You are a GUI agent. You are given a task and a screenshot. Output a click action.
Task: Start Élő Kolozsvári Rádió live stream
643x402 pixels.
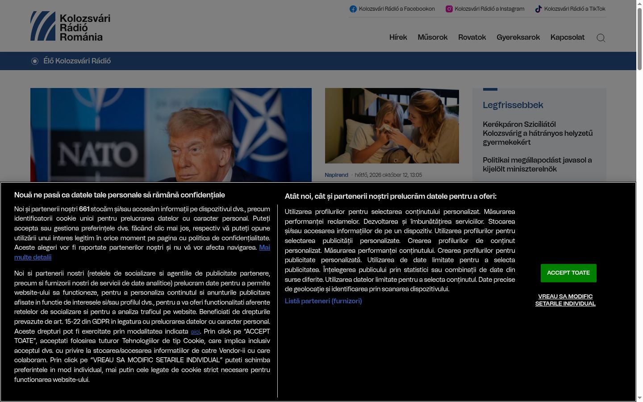[x=77, y=61]
